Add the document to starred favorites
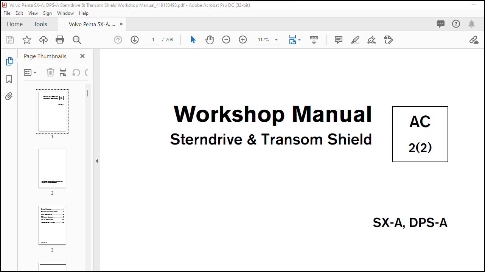Image resolution: width=485 pixels, height=272 pixels. 27,40
